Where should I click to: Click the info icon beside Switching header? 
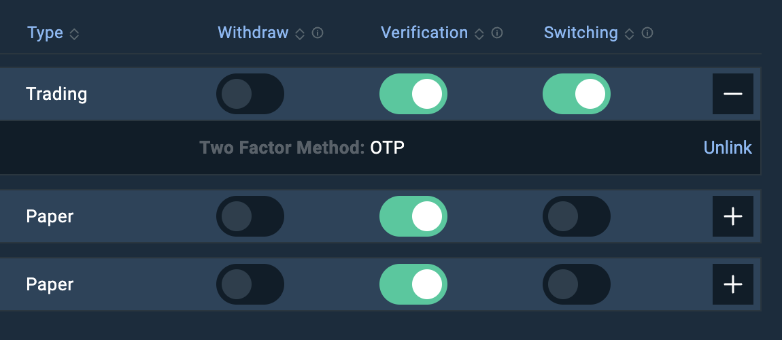pyautogui.click(x=647, y=33)
